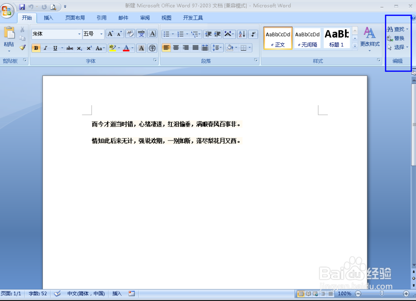Justify the paragraph text
The image size is (416, 301).
click(195, 48)
